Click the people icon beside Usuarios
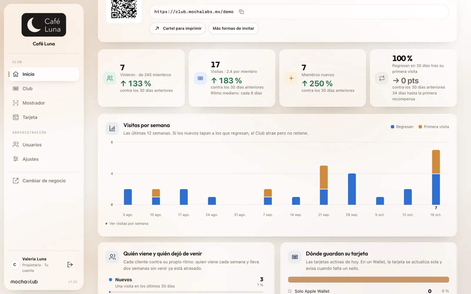 [x=16, y=144]
